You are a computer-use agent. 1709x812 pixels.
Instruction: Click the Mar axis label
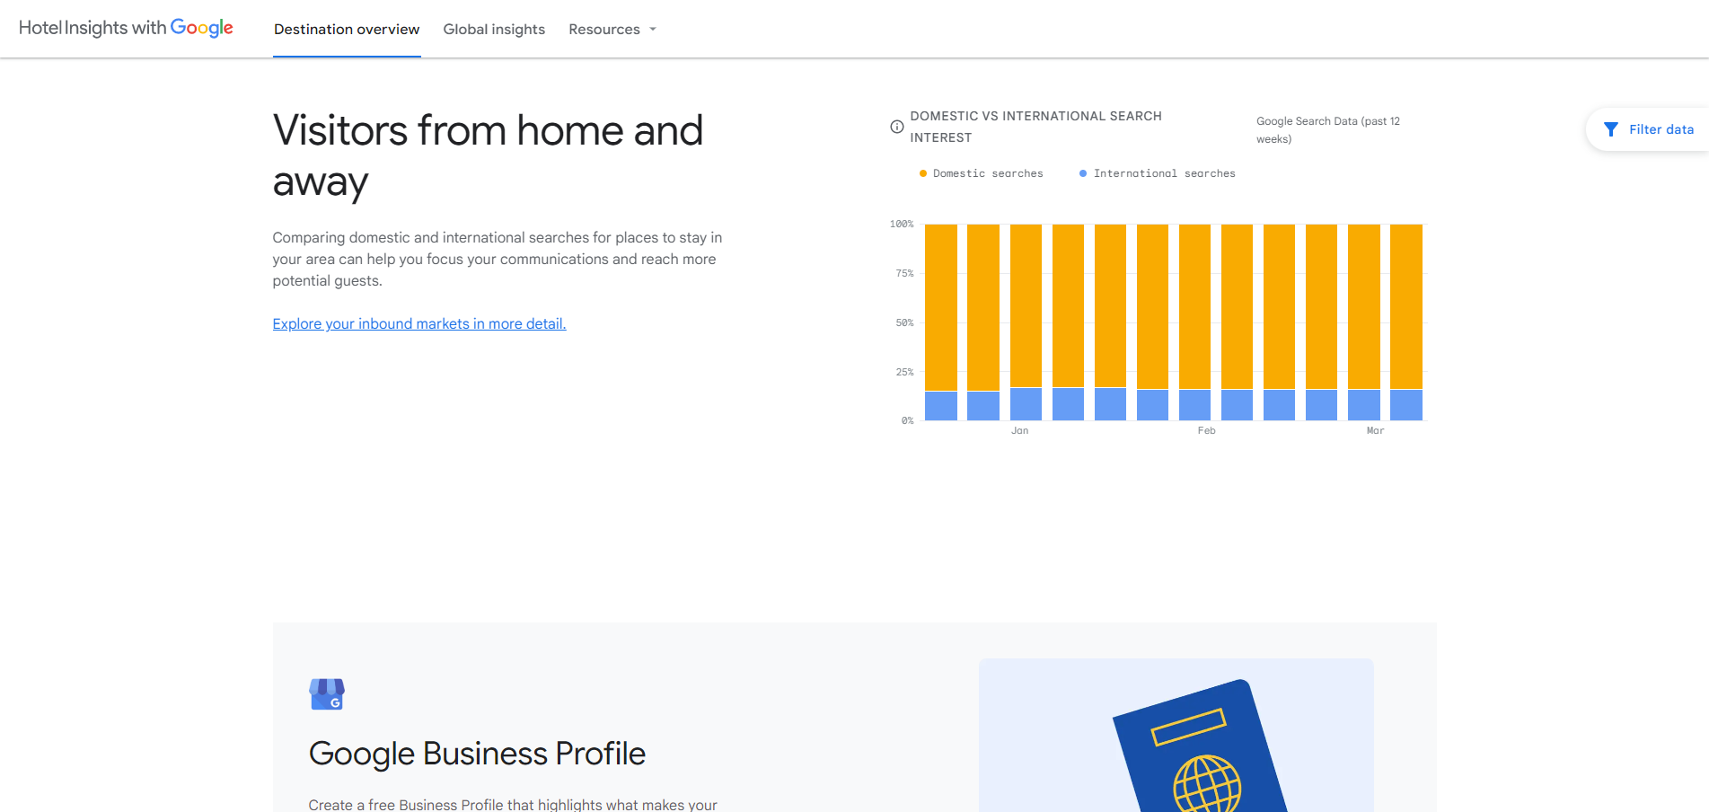coord(1375,431)
